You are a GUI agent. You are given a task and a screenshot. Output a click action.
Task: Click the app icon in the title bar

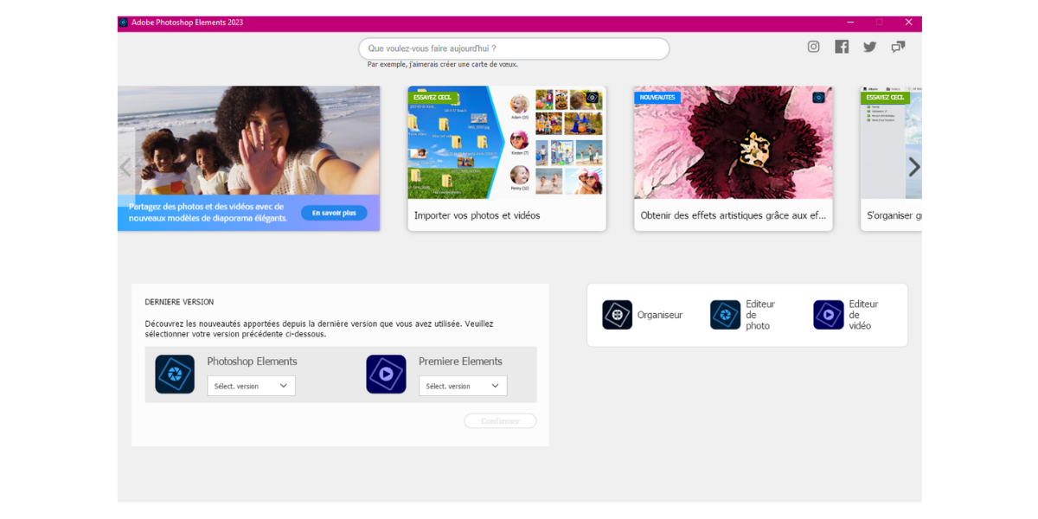pyautogui.click(x=124, y=22)
